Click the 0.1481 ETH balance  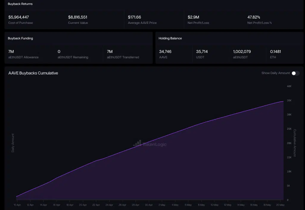tap(276, 52)
